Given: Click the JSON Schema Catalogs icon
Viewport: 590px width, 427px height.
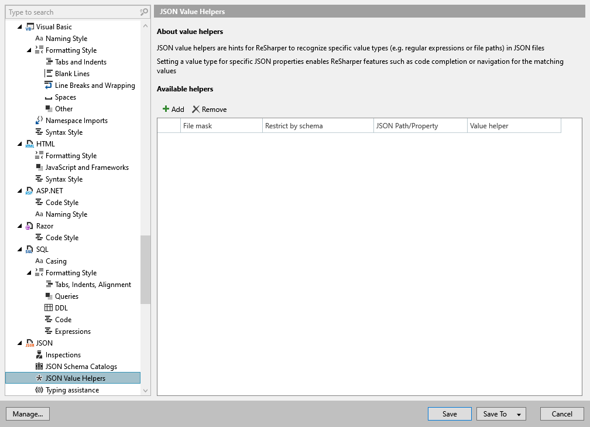Looking at the screenshot, I should [39, 367].
